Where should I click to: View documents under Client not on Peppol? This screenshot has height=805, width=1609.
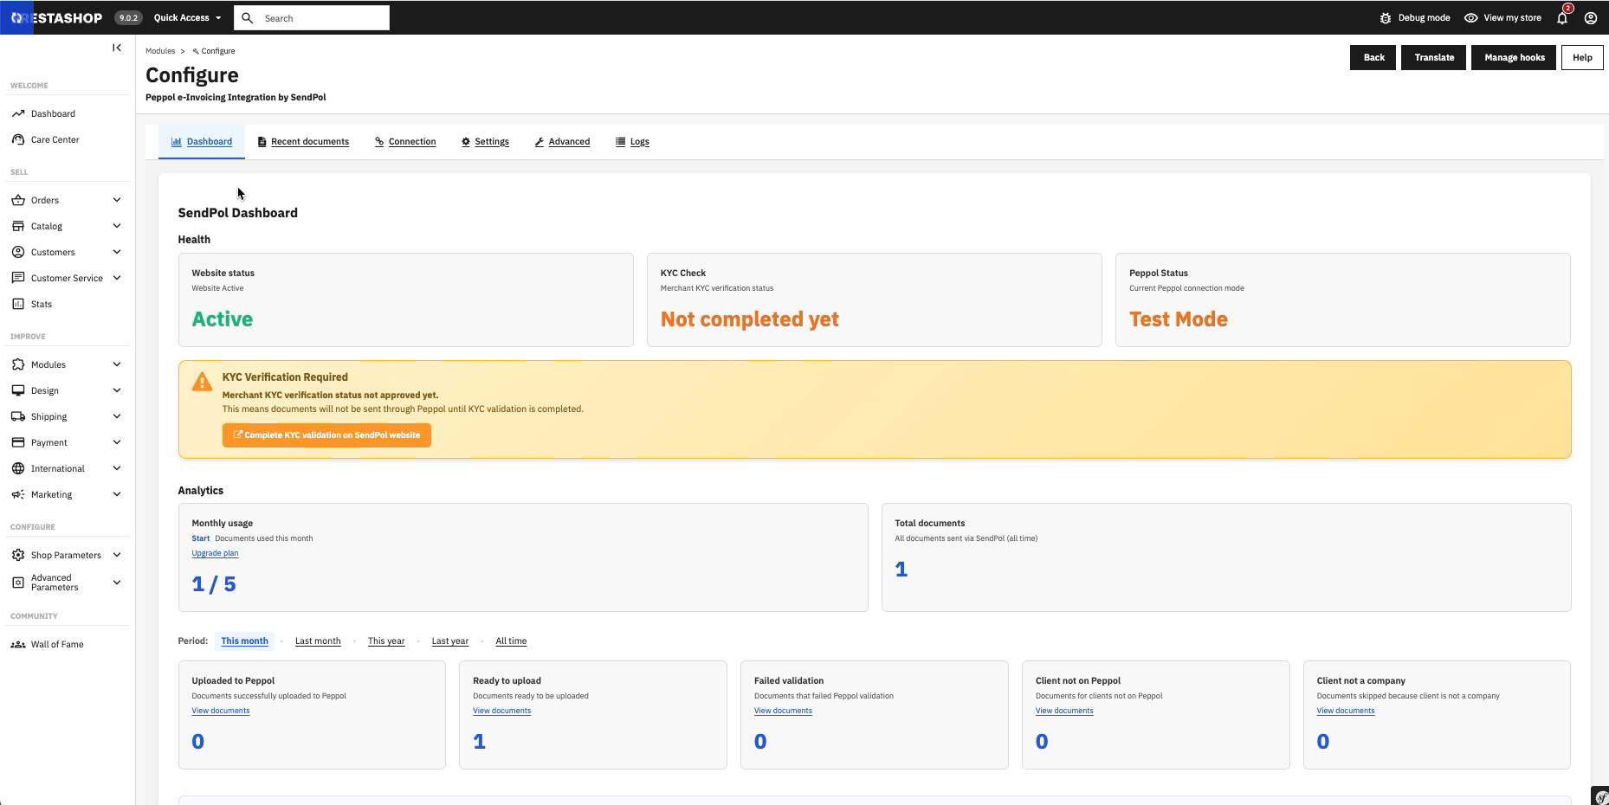[1064, 711]
